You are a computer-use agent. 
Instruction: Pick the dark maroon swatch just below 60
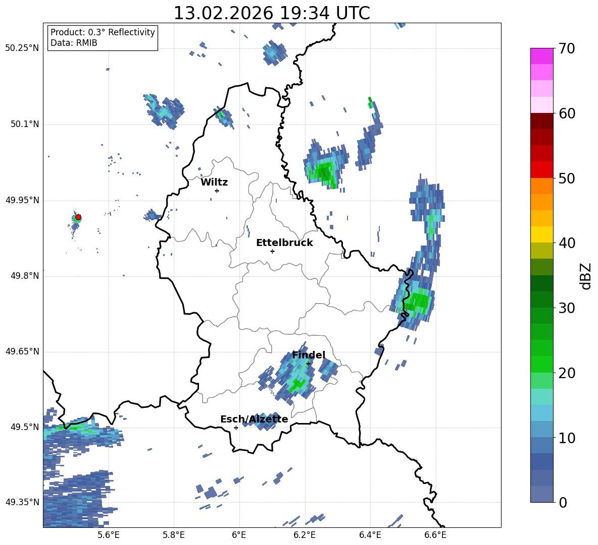[541, 121]
